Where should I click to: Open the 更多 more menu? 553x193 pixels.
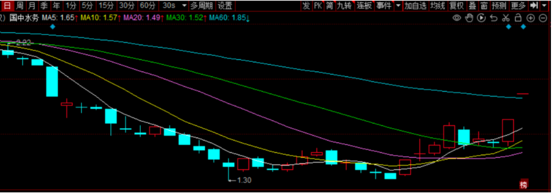pyautogui.click(x=518, y=6)
